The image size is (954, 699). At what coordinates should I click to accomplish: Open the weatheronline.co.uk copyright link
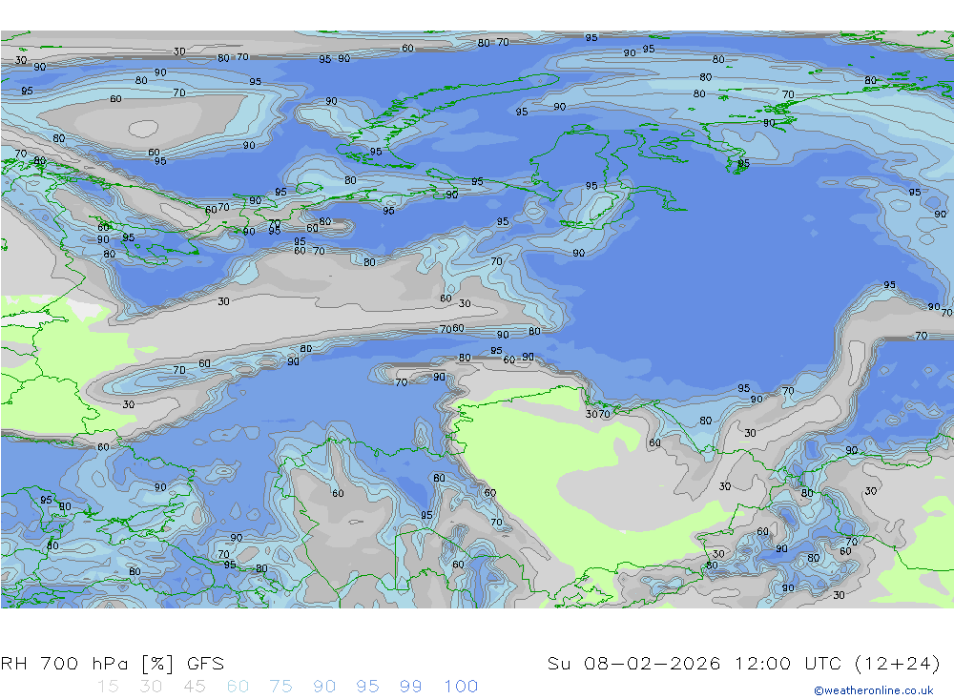click(x=874, y=690)
